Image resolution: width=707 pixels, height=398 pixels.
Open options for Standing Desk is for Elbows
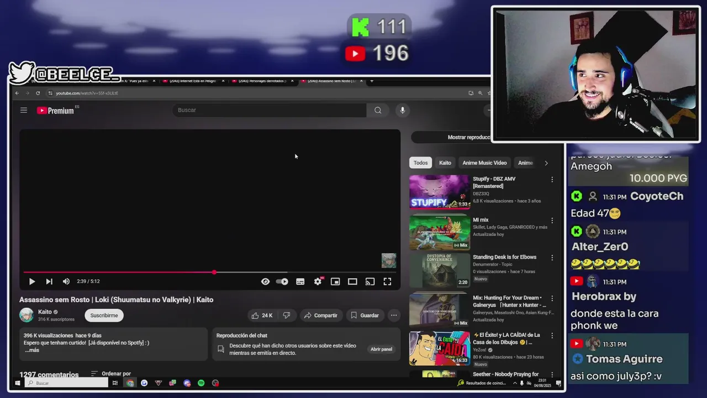(552, 258)
